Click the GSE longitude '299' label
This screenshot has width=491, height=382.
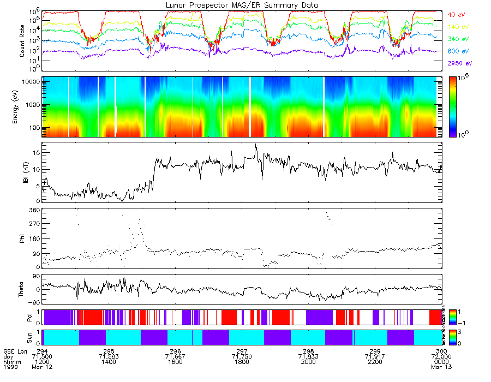point(375,351)
